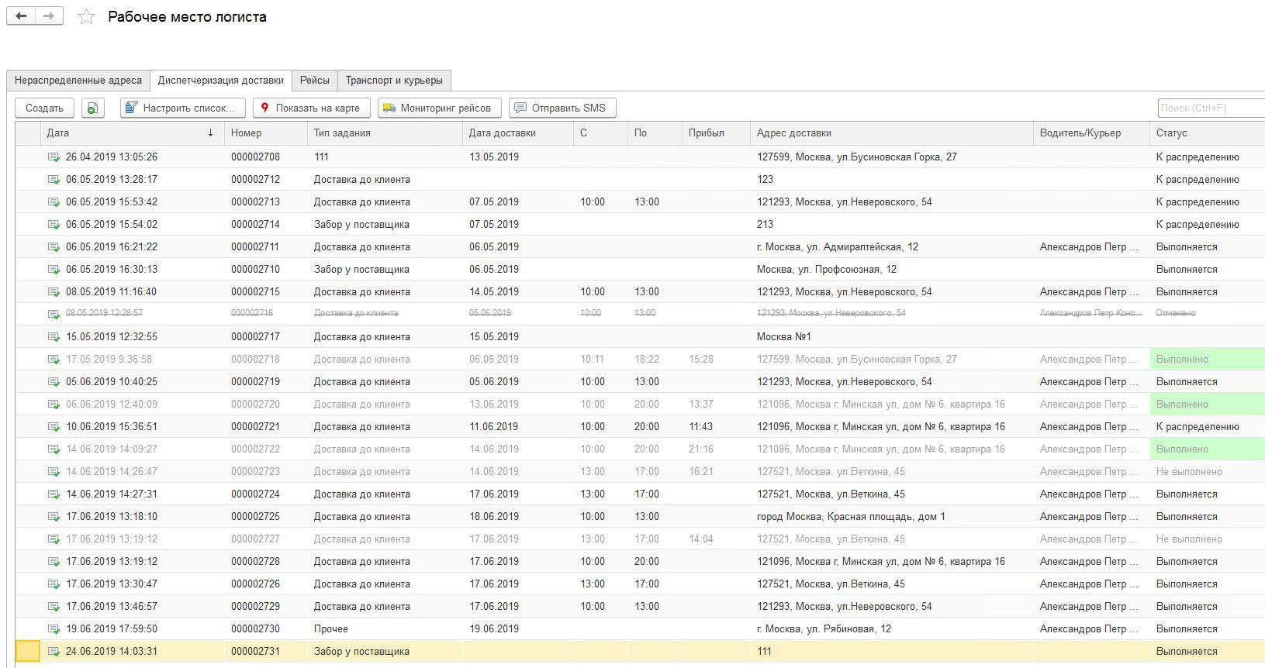Click the document icon in row 000002725

tap(54, 516)
